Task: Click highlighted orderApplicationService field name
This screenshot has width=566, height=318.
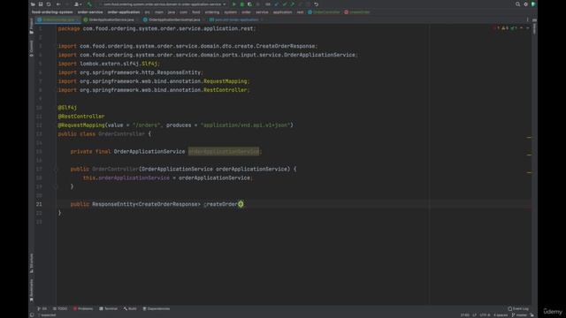Action: click(x=224, y=151)
